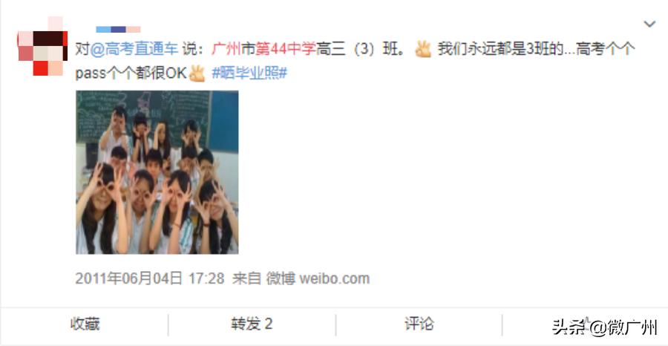Enlarge the classroom graduation photo thumbnail

tap(157, 172)
